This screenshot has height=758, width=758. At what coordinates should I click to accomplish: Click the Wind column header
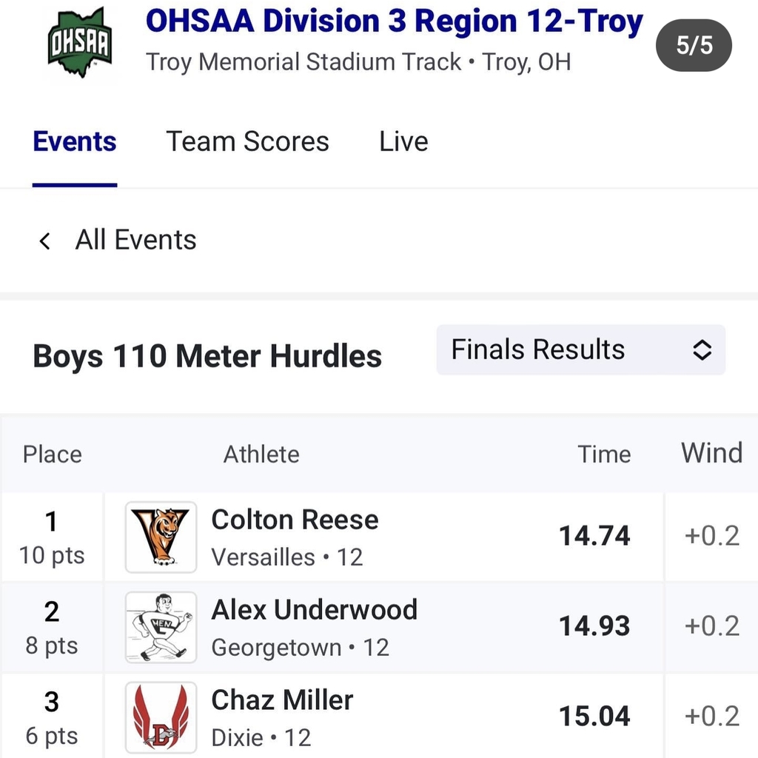711,453
